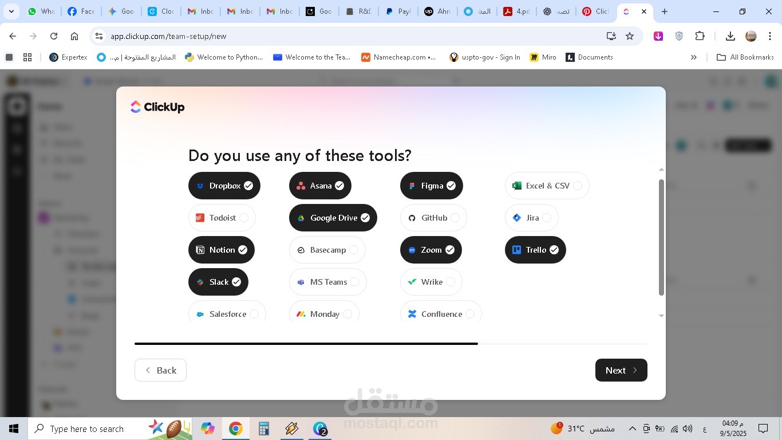Image resolution: width=782 pixels, height=440 pixels.
Task: Open the notification center icon
Action: 763,429
